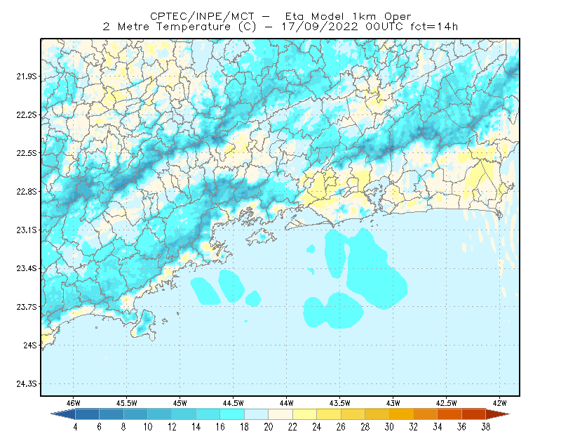Click the 23.1S latitude label
Image resolution: width=561 pixels, height=434 pixels.
pos(27,230)
